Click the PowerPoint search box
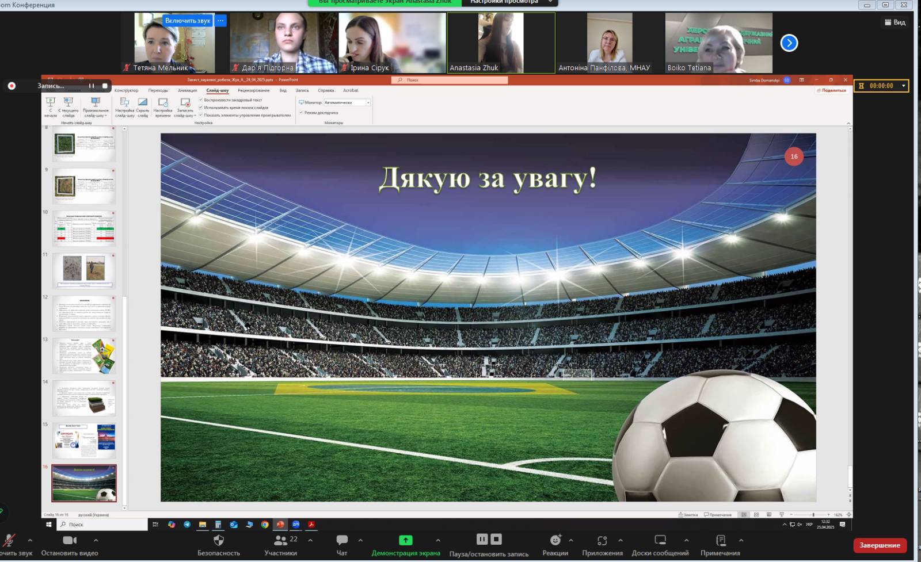Viewport: 921px width, 562px height. (450, 80)
